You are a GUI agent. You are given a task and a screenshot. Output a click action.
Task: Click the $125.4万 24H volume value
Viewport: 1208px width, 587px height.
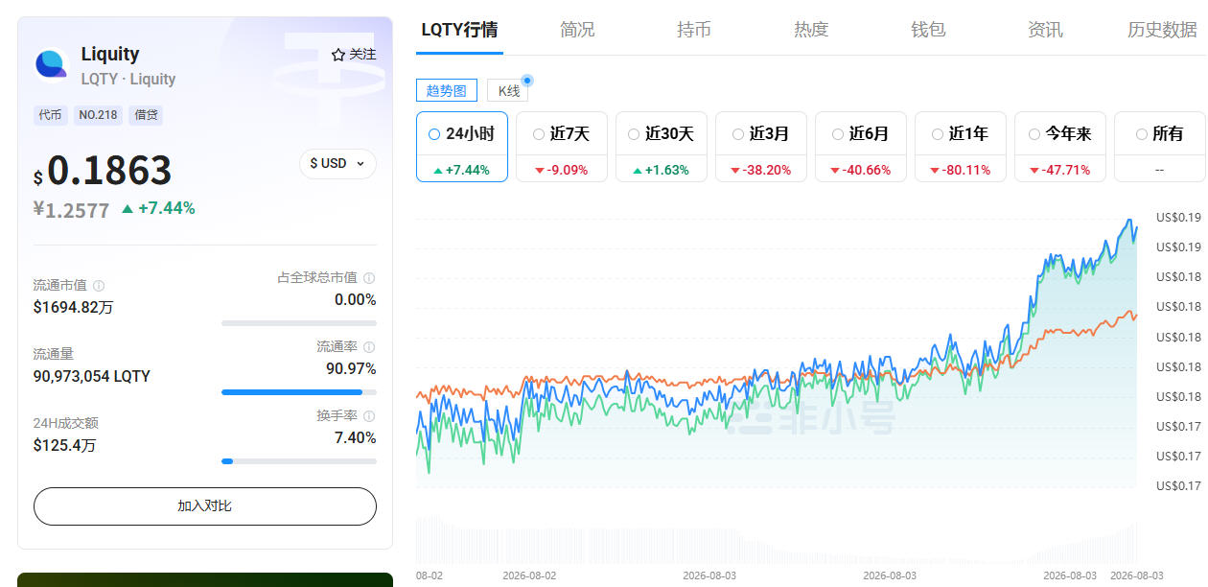coord(65,445)
